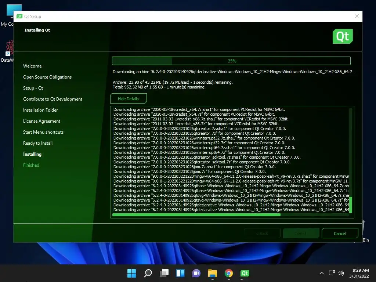Open Widgets panel on taskbar
Viewport: 376px width, 282px height.
[180, 273]
